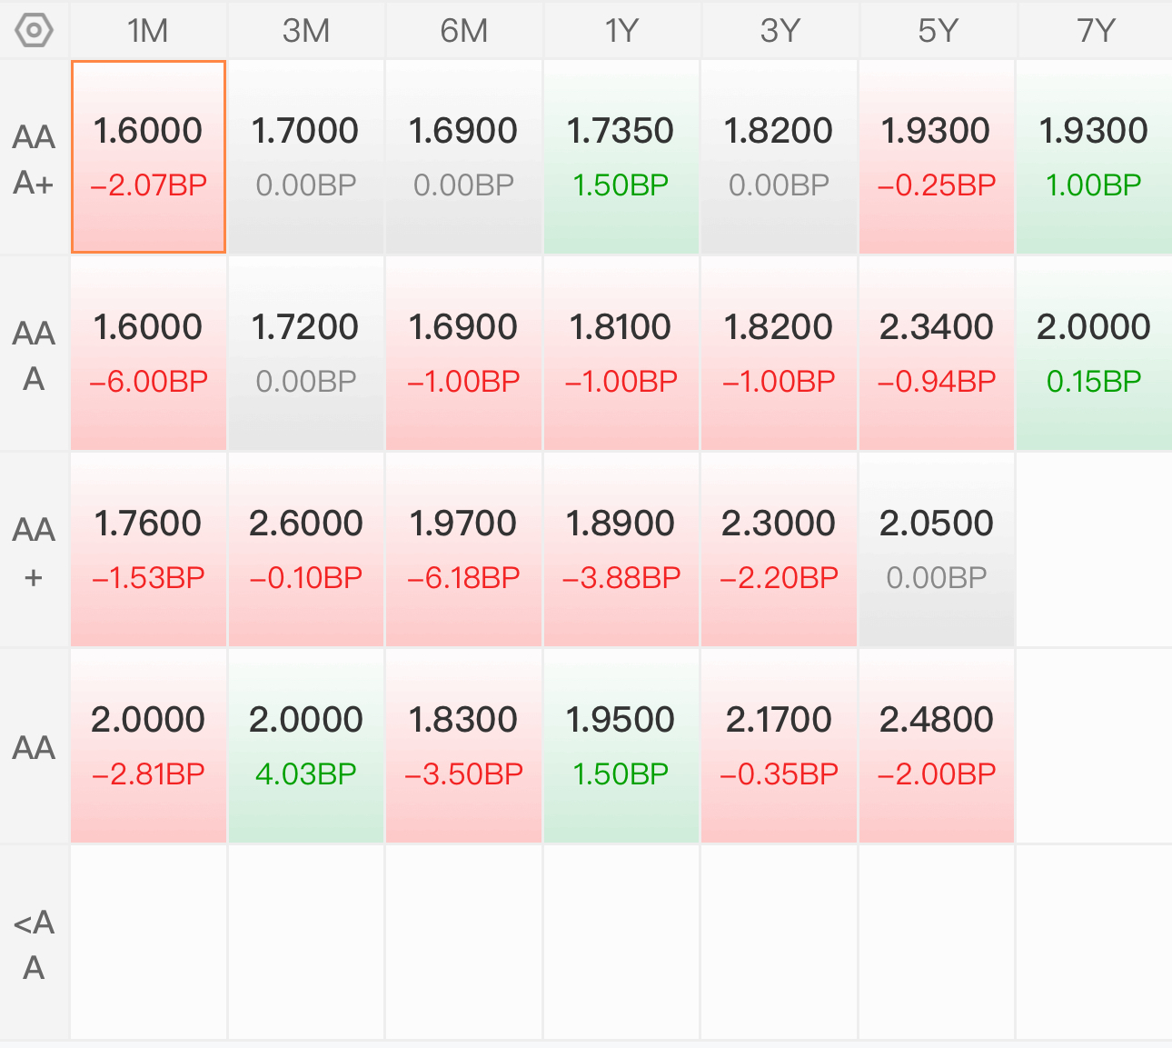Select AA 1M cell with -2.81BP
This screenshot has width=1172, height=1048.
[148, 746]
